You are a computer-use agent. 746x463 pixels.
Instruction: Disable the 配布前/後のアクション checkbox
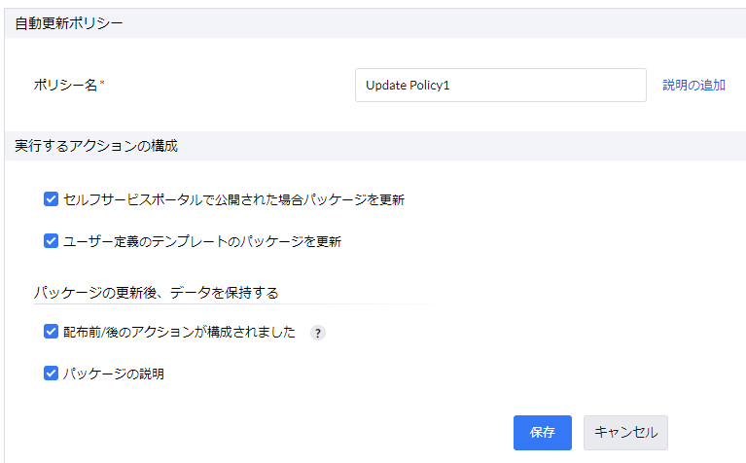pos(52,332)
